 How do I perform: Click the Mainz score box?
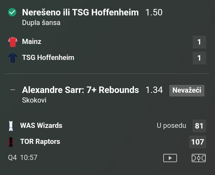(x=199, y=42)
